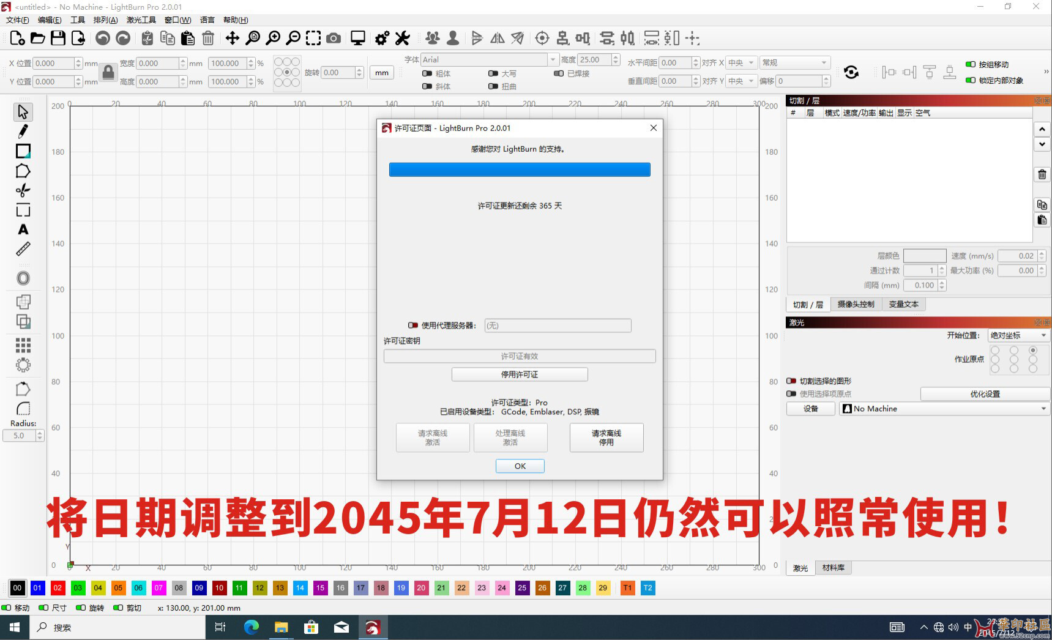Screen dimensions: 1052x640
Task: Click the 优化设置 button
Action: [x=985, y=394]
